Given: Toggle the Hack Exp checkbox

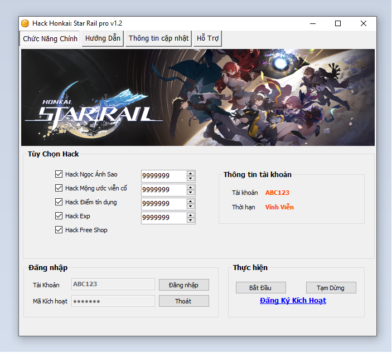Looking at the screenshot, I should click(59, 216).
